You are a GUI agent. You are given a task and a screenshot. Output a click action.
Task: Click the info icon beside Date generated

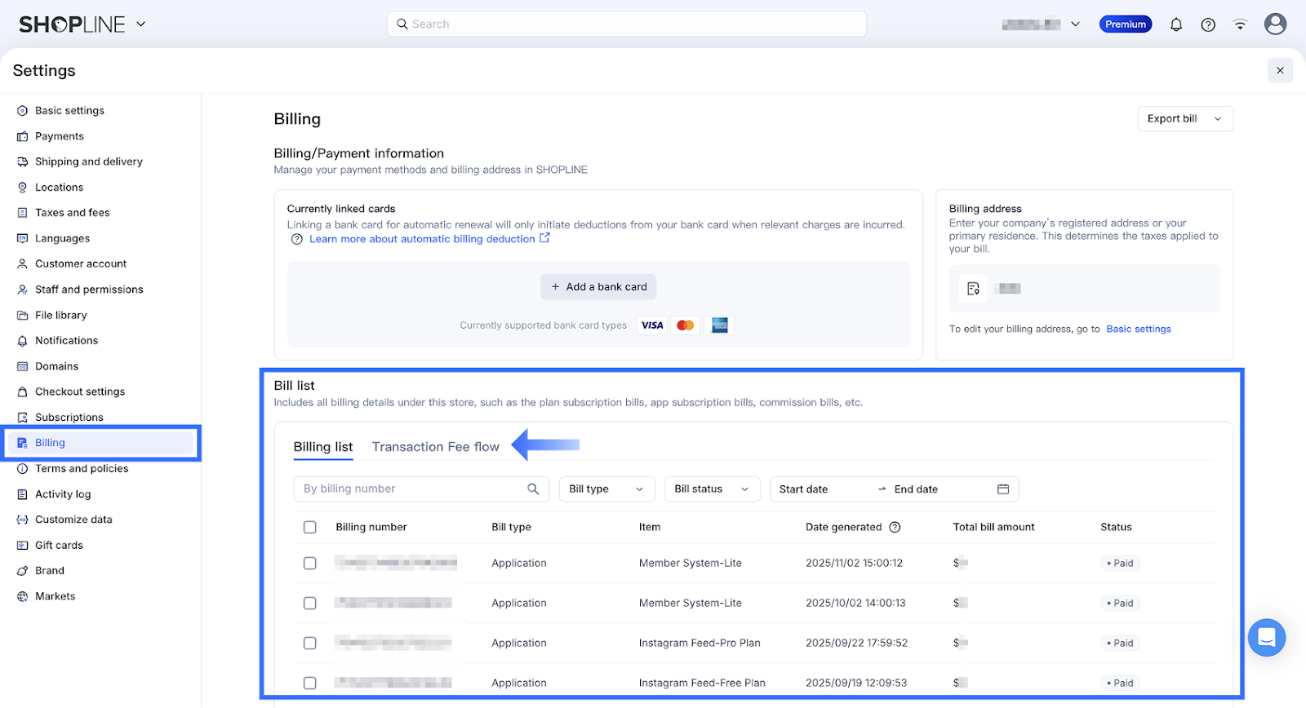pos(895,527)
